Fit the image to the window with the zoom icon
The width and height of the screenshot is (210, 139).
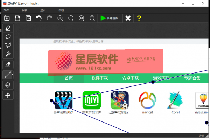pyautogui.click(x=92, y=18)
